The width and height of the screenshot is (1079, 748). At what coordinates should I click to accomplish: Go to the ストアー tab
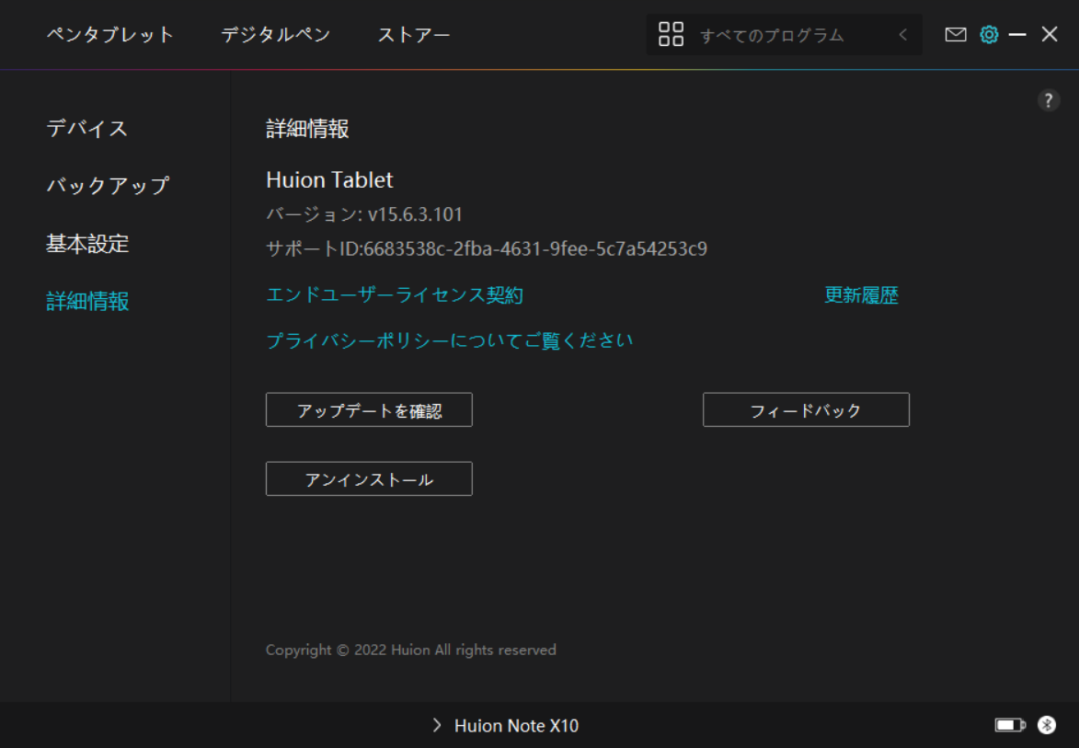pyautogui.click(x=414, y=35)
